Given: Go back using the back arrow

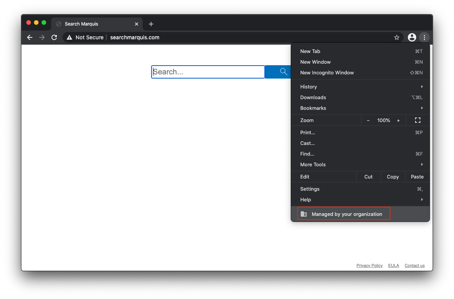Looking at the screenshot, I should [x=29, y=37].
